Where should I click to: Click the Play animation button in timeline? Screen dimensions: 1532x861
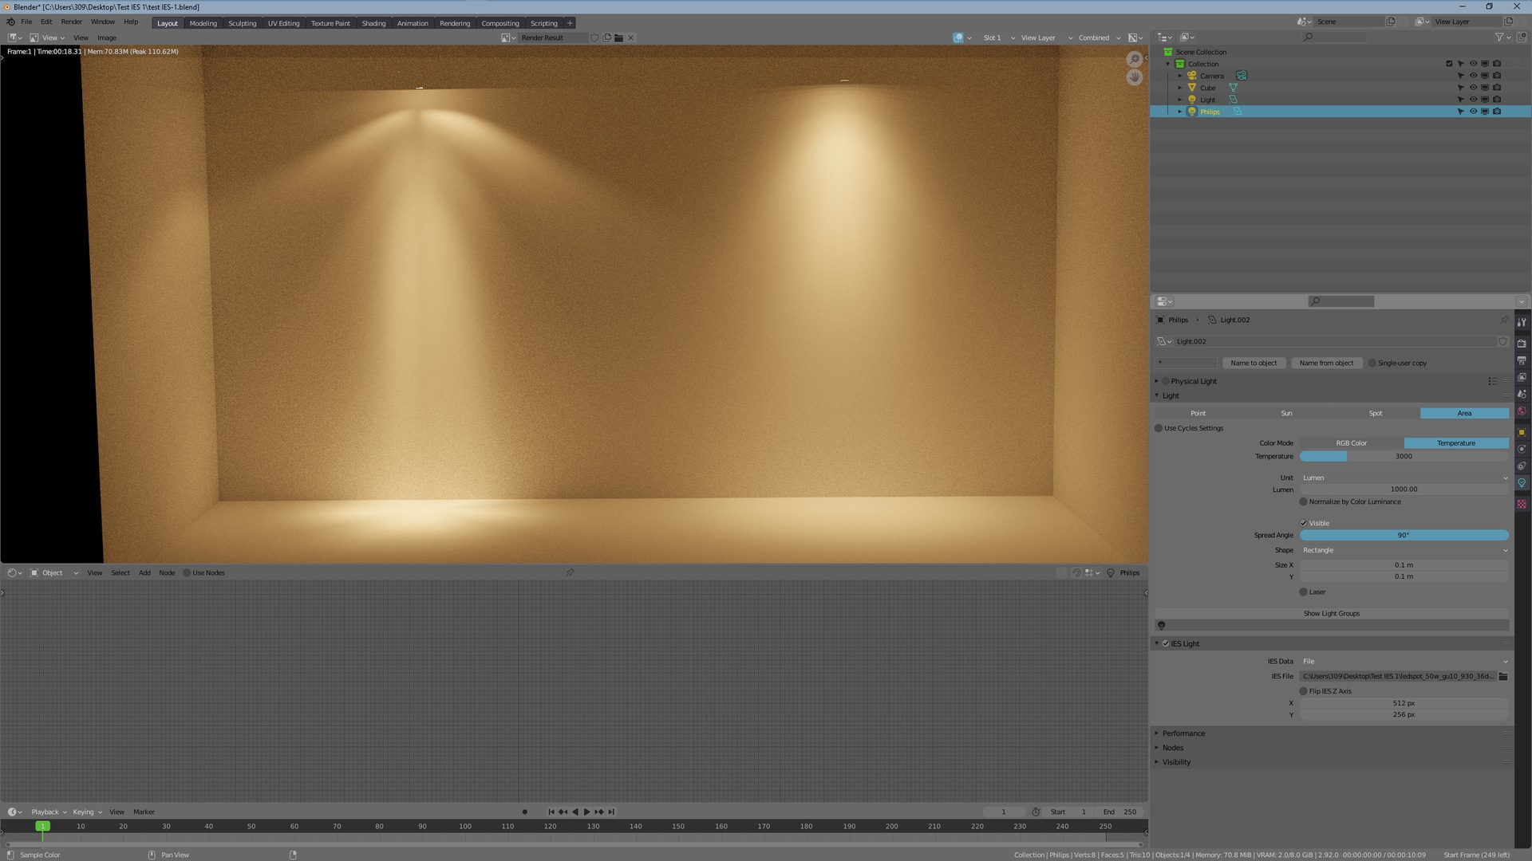586,812
